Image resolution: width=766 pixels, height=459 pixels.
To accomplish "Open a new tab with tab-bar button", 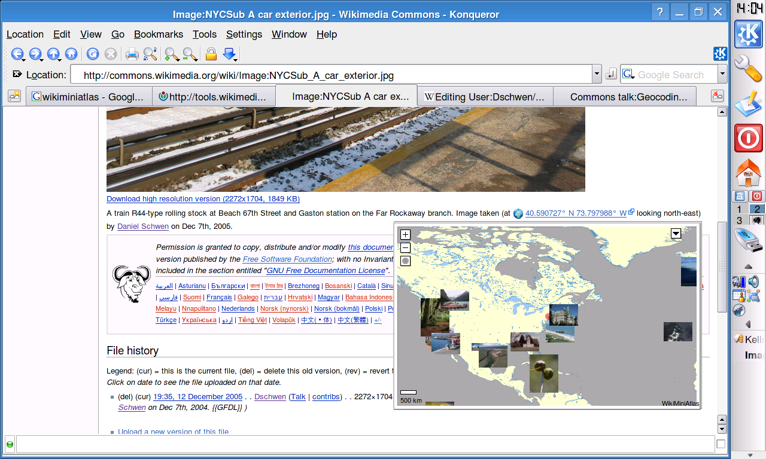I will point(14,96).
